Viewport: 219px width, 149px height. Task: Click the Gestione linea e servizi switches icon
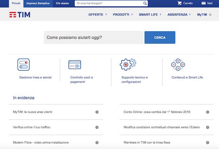pos(23,64)
